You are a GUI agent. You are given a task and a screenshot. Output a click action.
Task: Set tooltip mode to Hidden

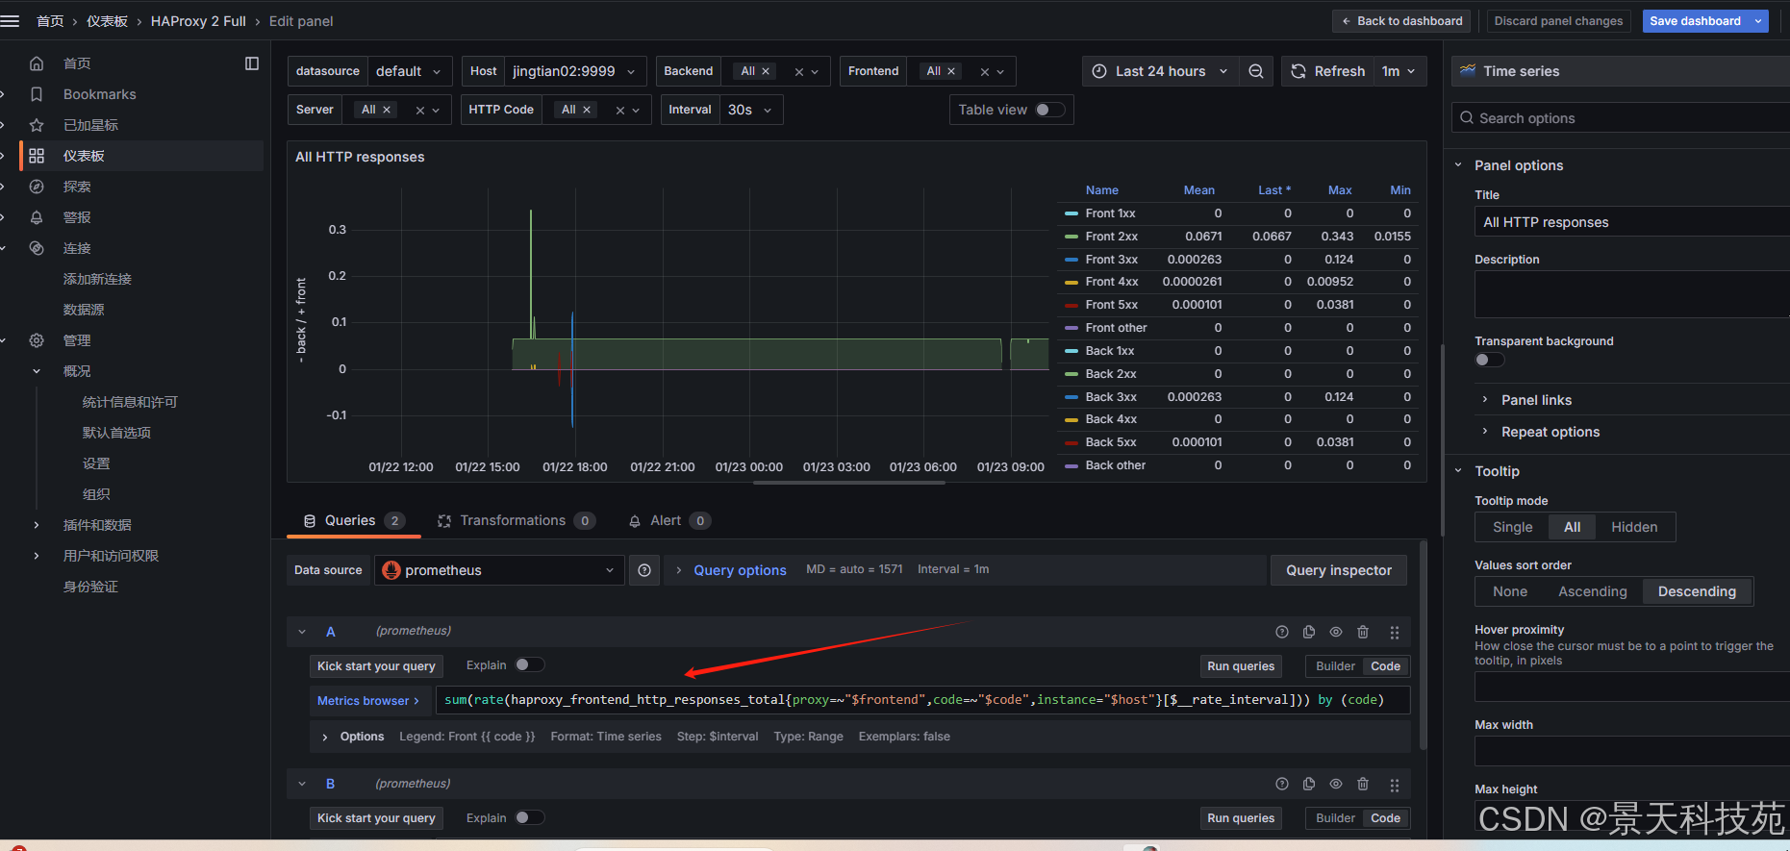(1634, 527)
